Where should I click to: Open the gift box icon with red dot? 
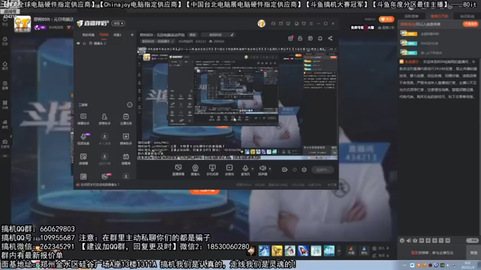pos(290,38)
